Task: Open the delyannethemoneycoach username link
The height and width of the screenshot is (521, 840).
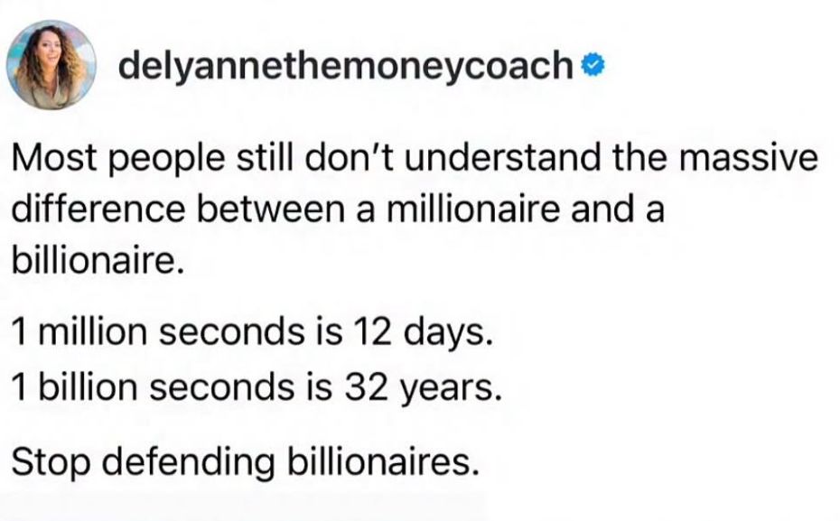Action: (346, 65)
